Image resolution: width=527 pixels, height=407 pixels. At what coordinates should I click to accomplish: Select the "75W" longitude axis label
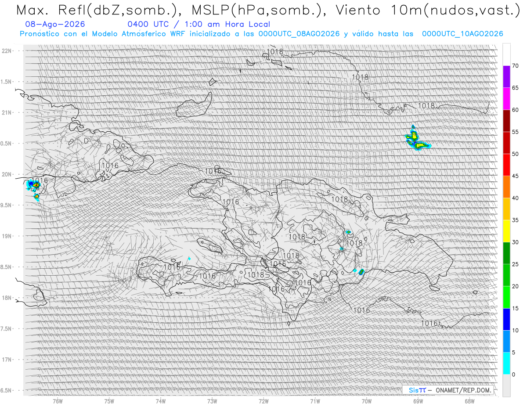click(109, 401)
